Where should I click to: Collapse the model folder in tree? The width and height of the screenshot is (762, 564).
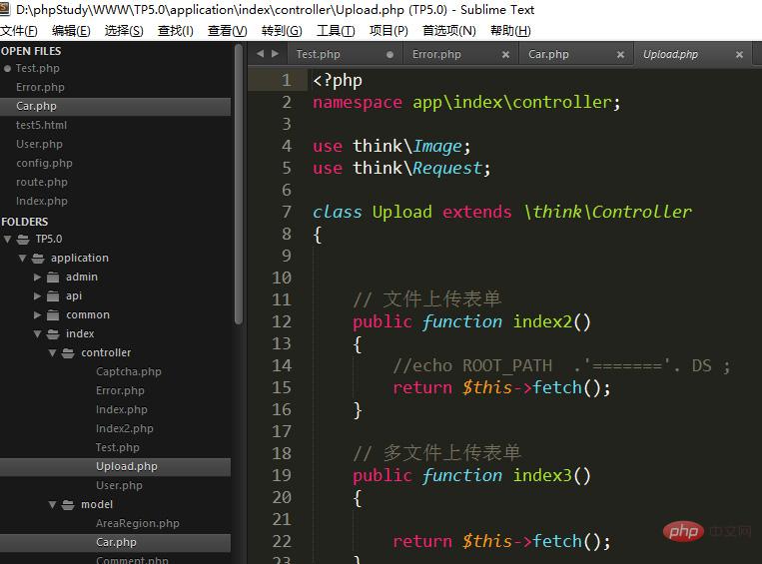coord(53,505)
